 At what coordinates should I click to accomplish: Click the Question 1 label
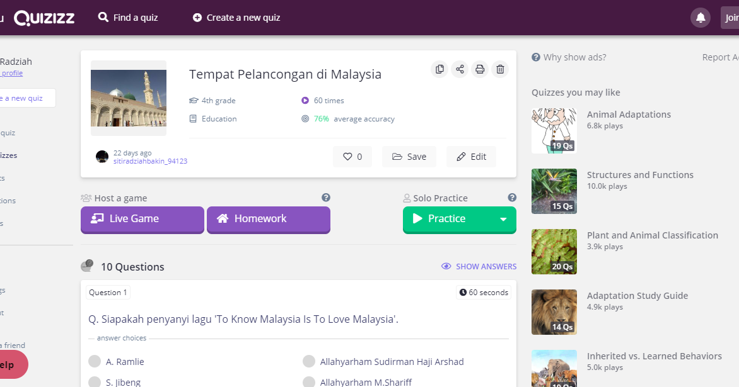[x=108, y=293]
